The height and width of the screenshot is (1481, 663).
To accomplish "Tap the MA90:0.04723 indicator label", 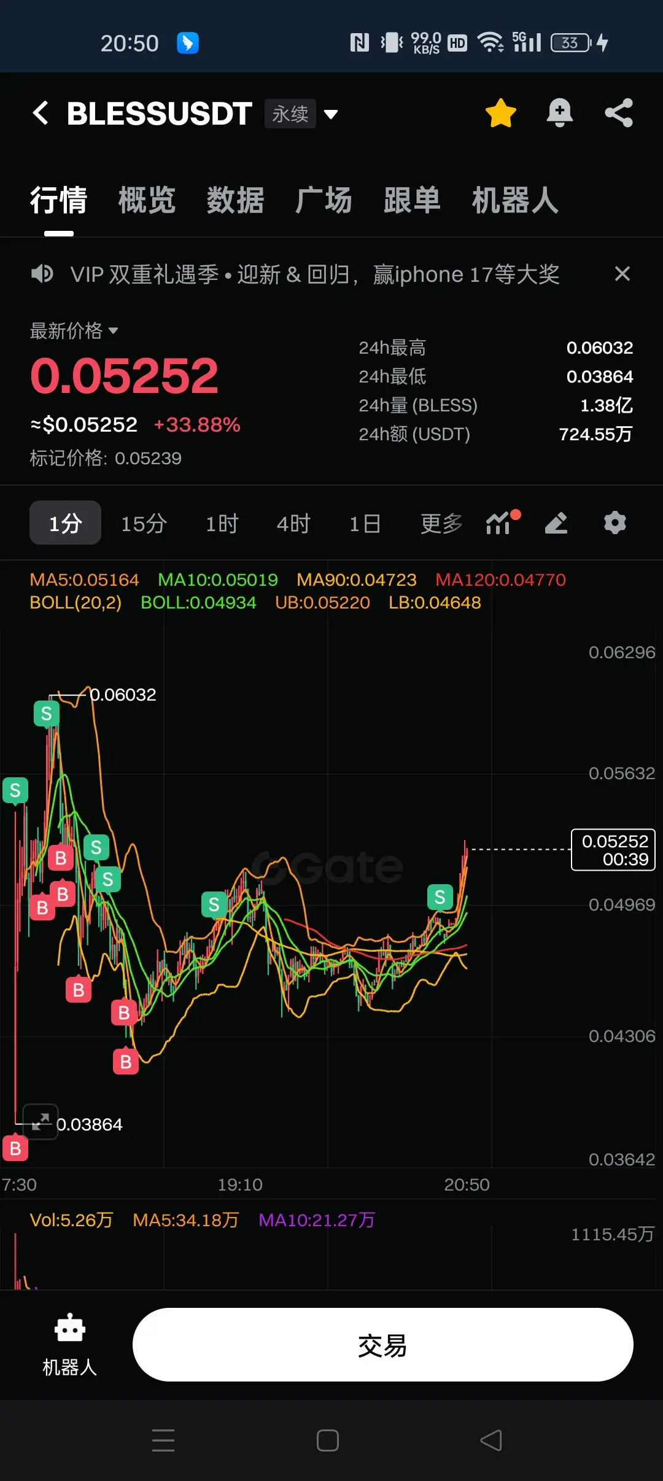I will click(357, 580).
